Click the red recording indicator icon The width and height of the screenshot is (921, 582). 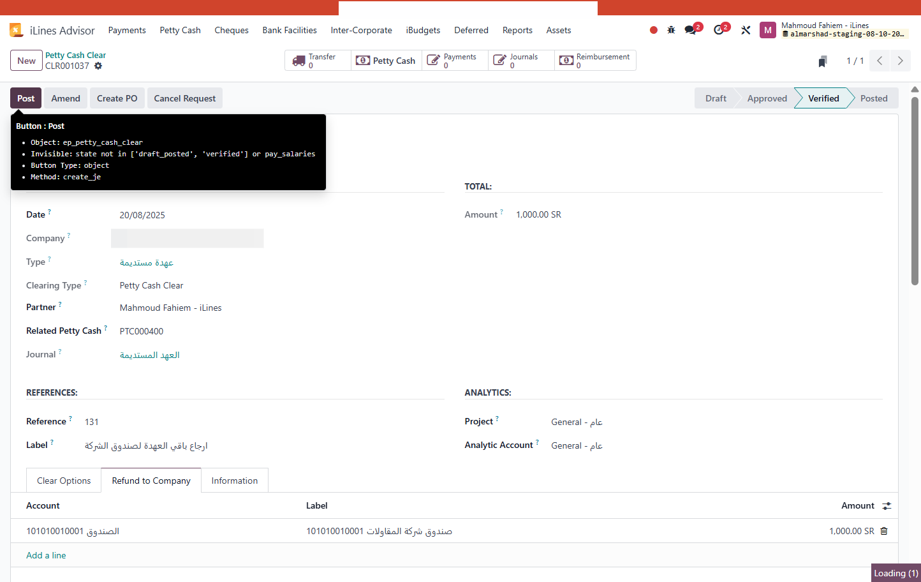click(x=654, y=30)
